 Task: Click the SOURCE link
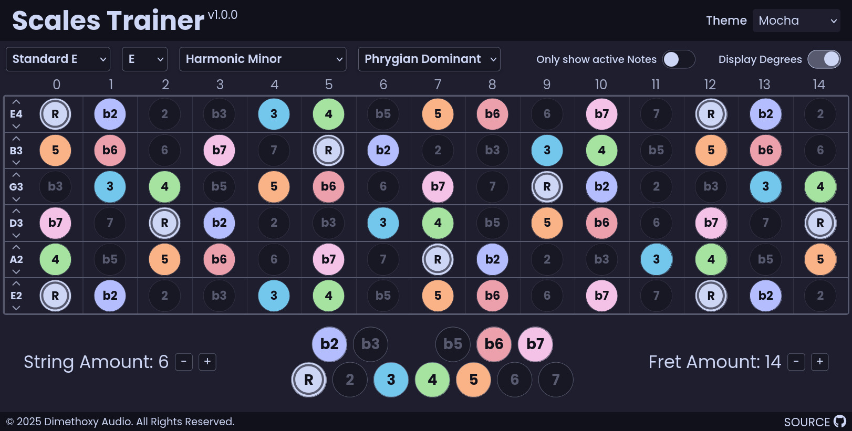(807, 422)
